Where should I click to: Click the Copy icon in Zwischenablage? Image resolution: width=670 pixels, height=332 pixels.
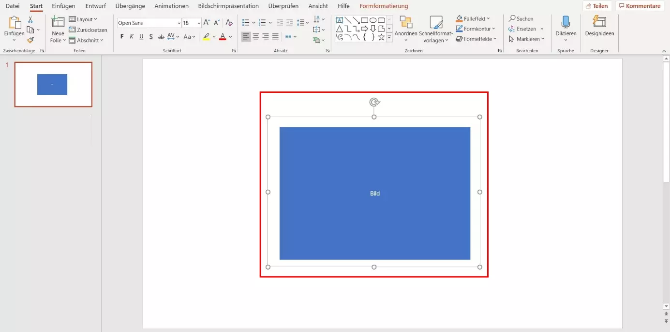pos(30,30)
